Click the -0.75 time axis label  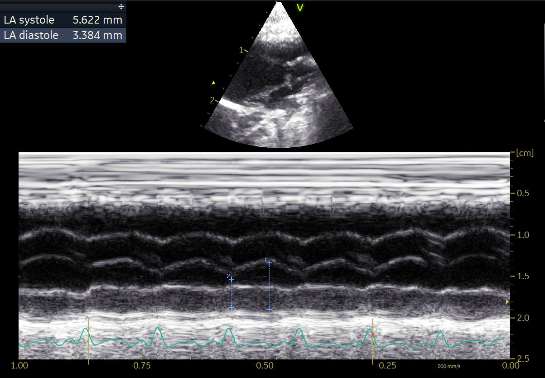coord(141,365)
